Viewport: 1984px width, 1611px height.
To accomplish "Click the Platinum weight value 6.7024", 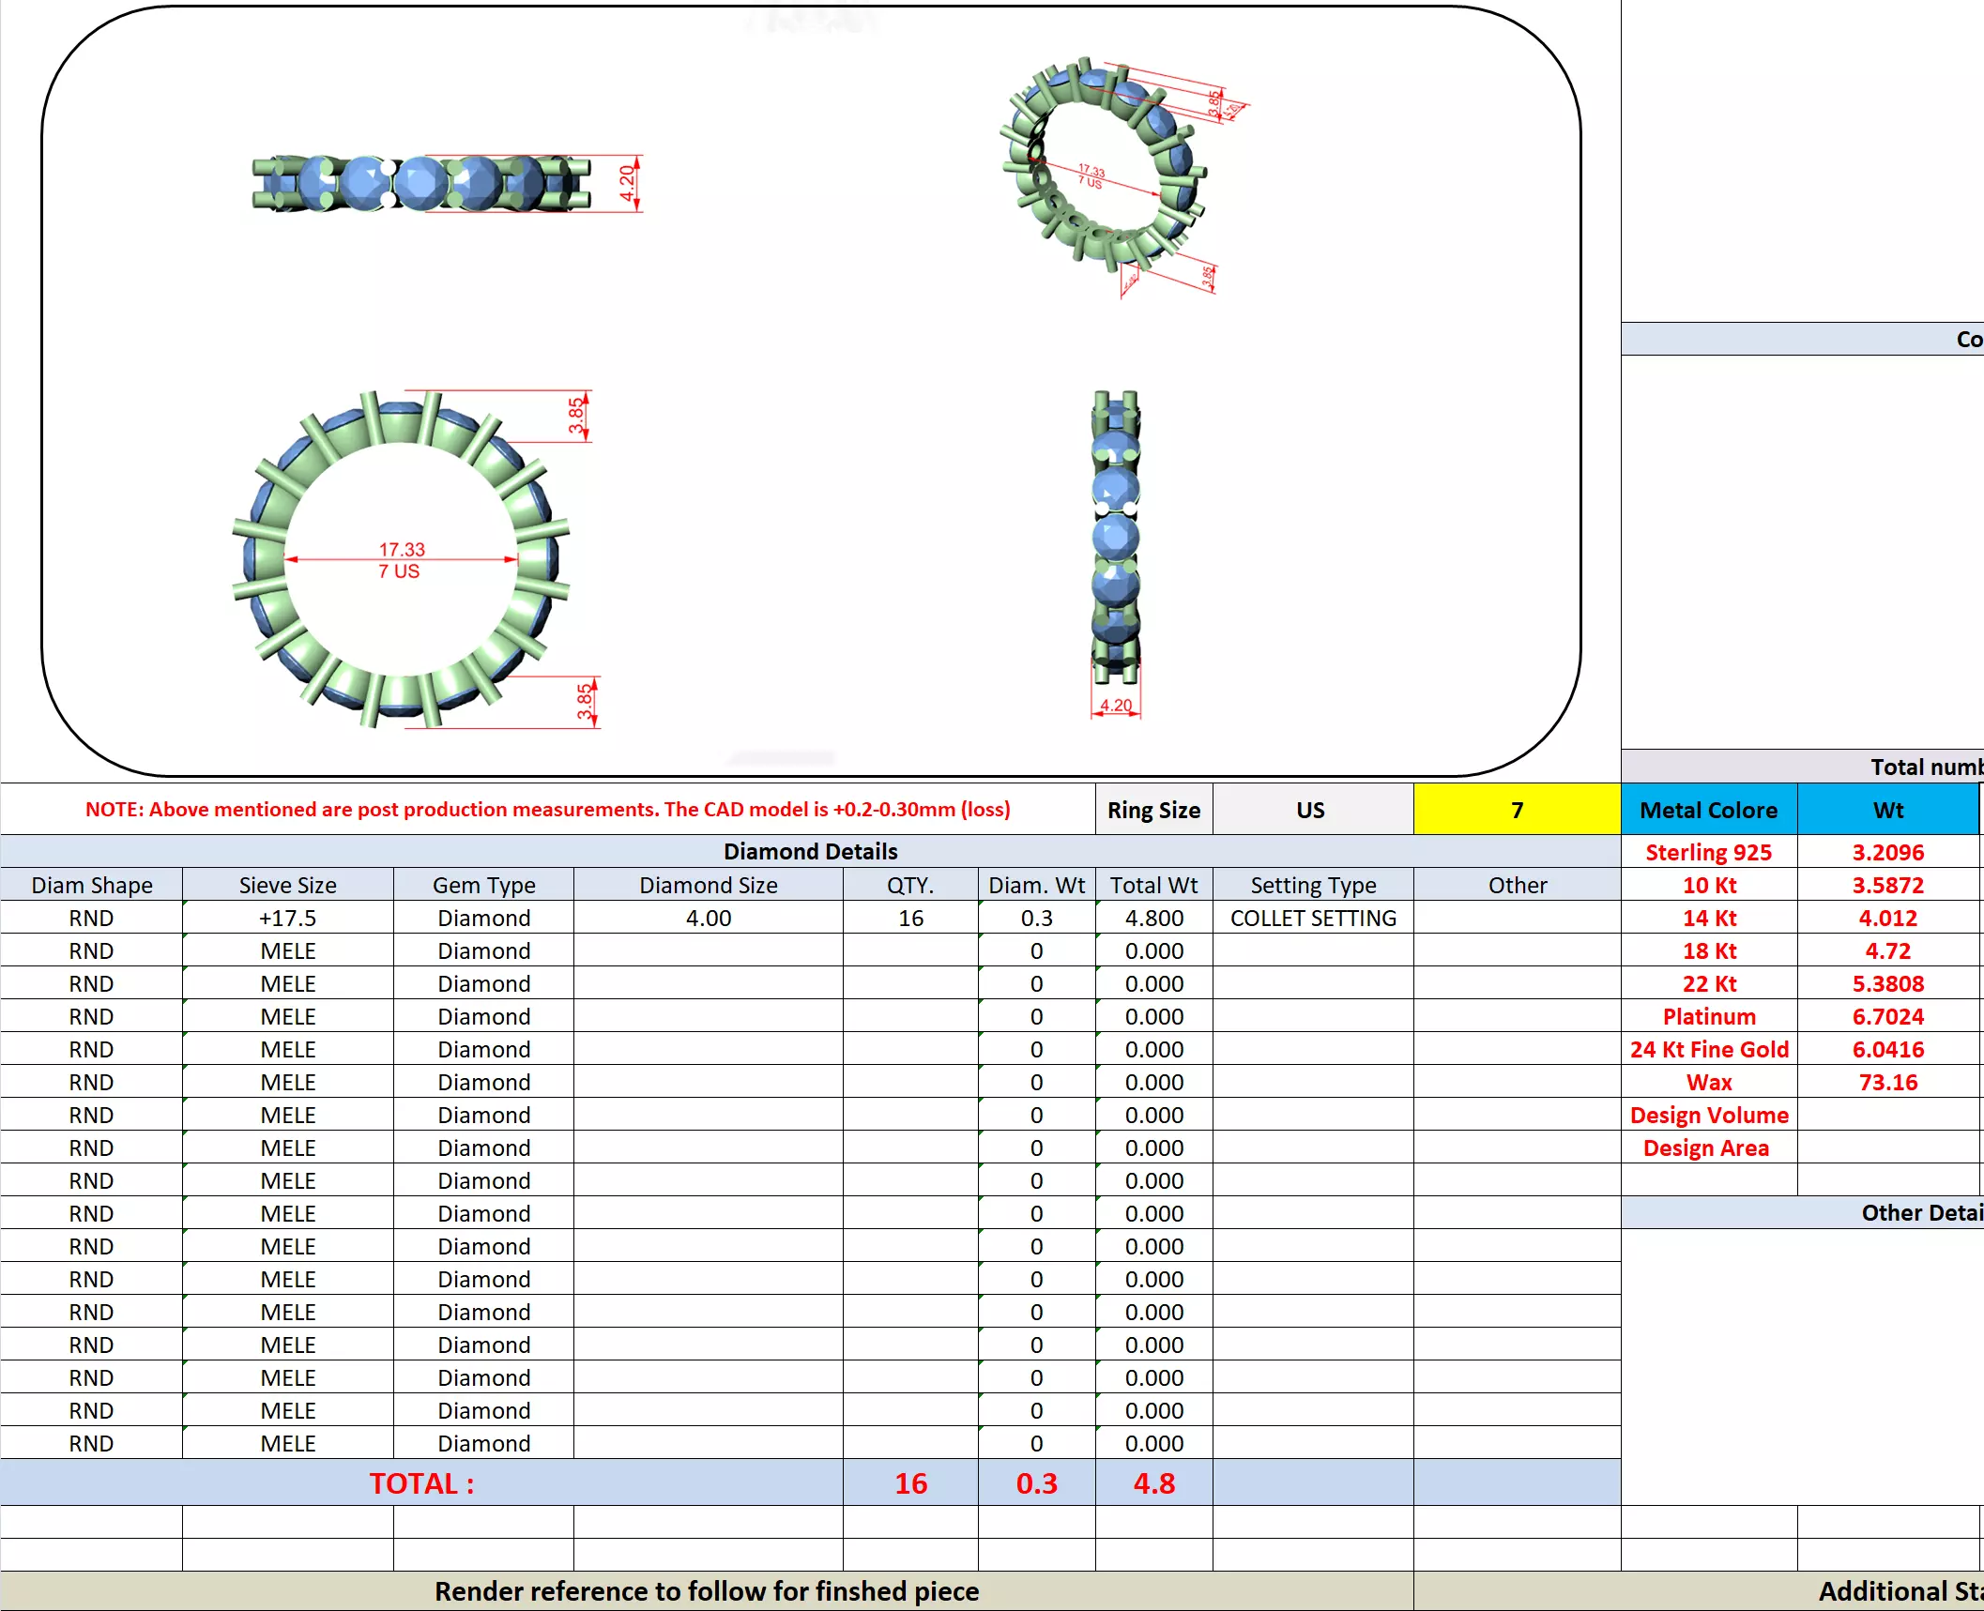I will [1886, 1016].
